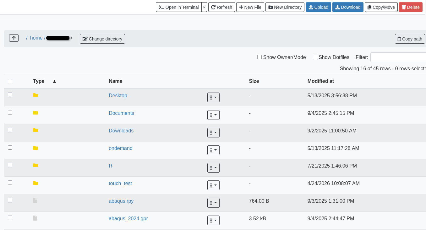Open the touch_test folder link
The image size is (426, 230).
(x=120, y=183)
